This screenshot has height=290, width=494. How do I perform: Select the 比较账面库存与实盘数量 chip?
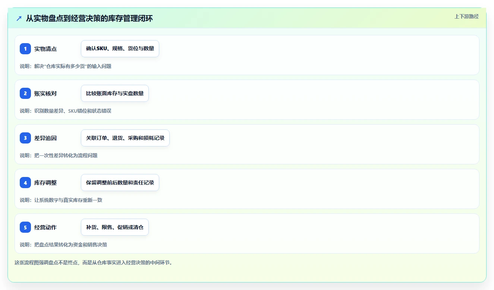pos(115,93)
